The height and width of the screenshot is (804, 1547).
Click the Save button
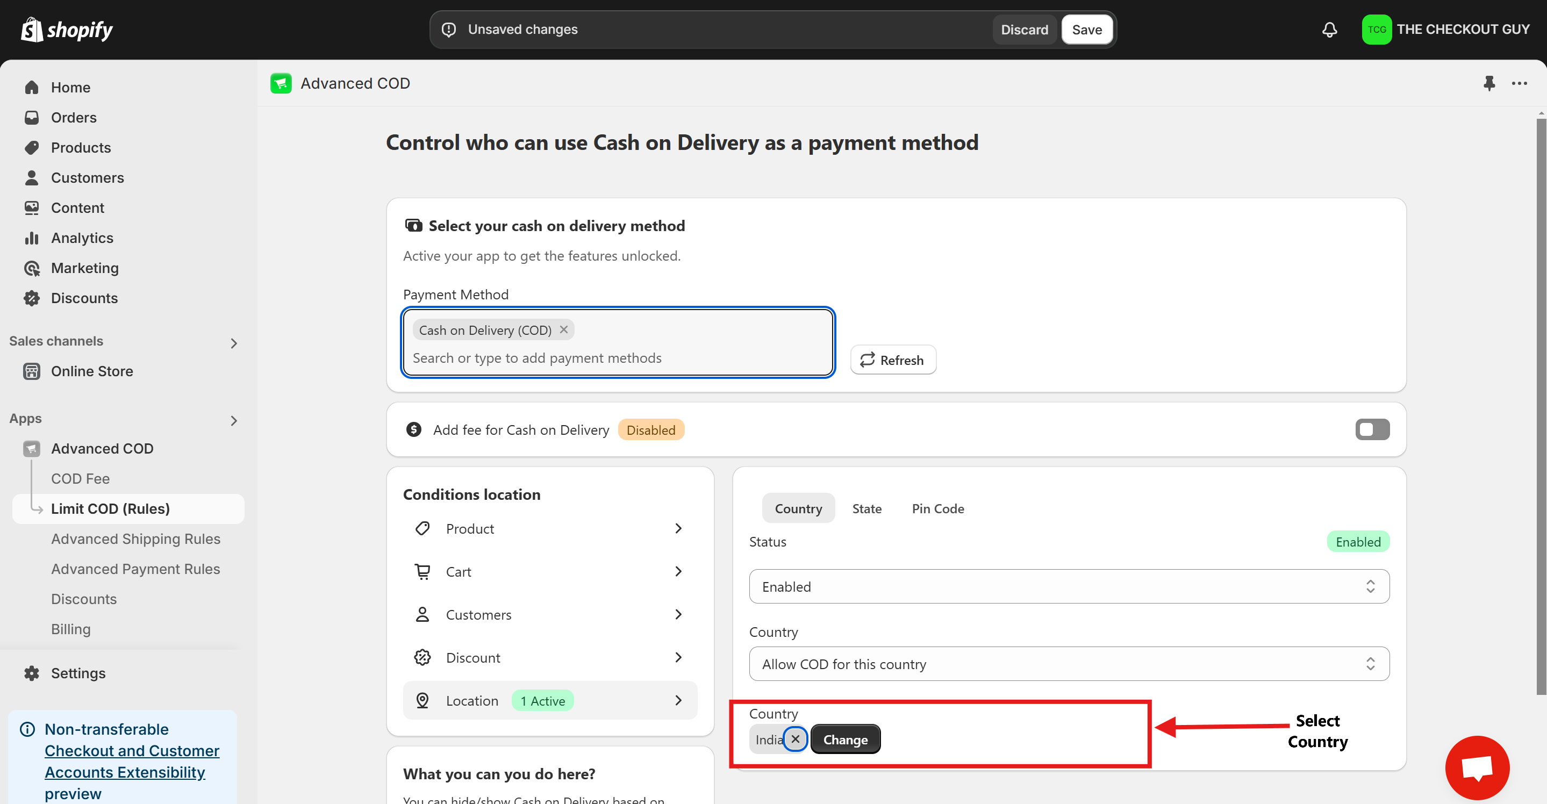(1086, 30)
